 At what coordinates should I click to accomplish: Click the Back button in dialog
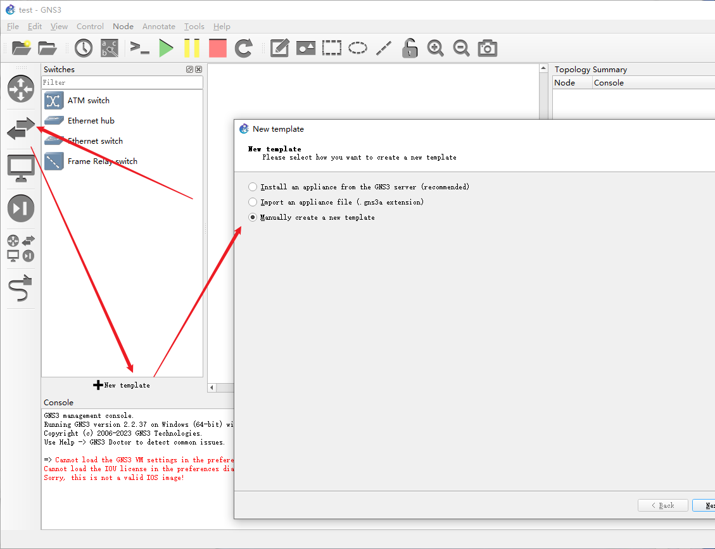[x=663, y=505]
